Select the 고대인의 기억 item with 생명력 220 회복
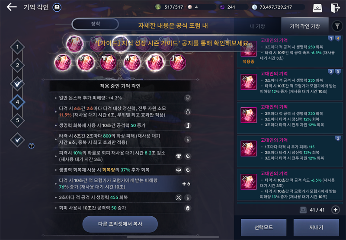Viewport: 346px width, 240px height. tap(290, 118)
